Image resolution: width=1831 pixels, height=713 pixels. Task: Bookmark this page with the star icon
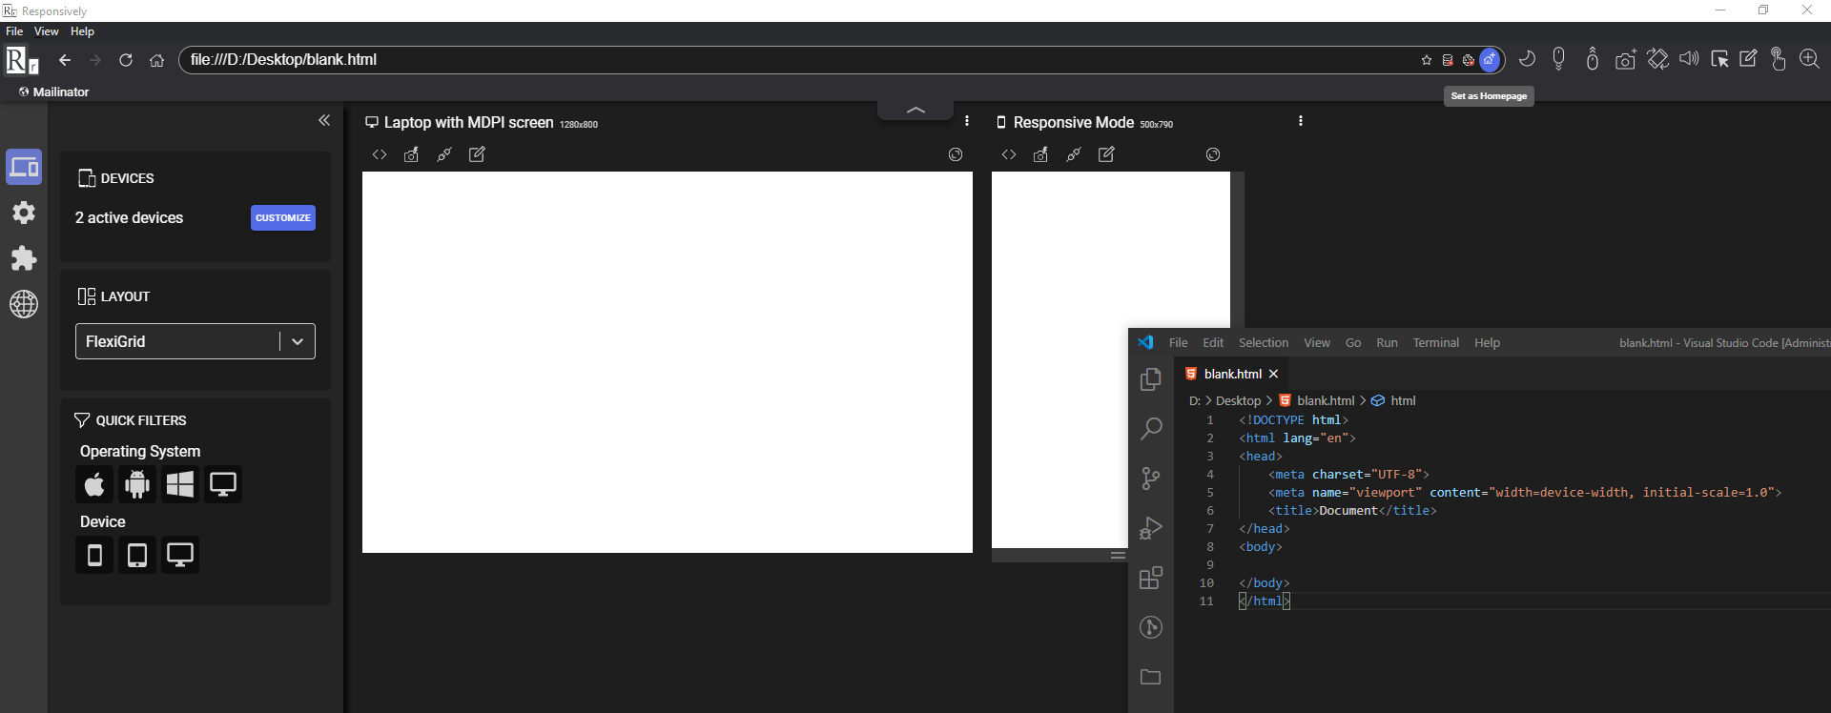1427,60
